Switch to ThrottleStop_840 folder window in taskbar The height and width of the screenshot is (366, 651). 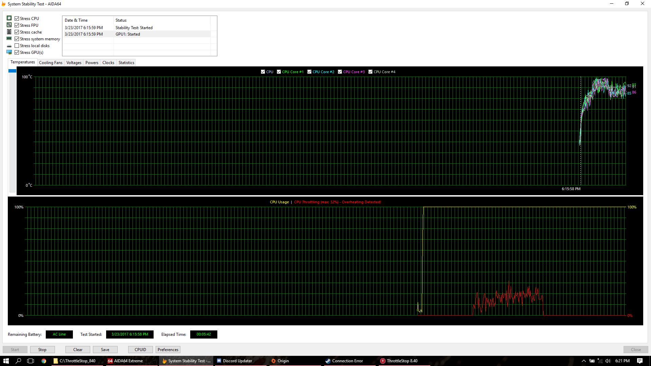(77, 361)
